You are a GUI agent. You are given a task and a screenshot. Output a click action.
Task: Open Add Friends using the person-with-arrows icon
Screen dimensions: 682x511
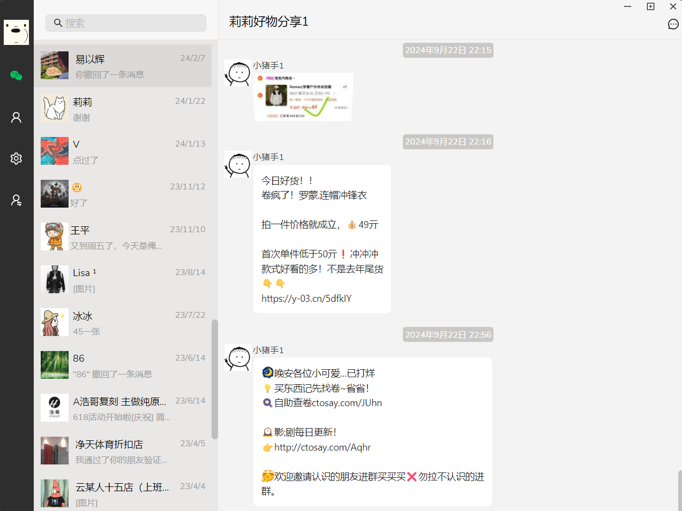tap(16, 200)
